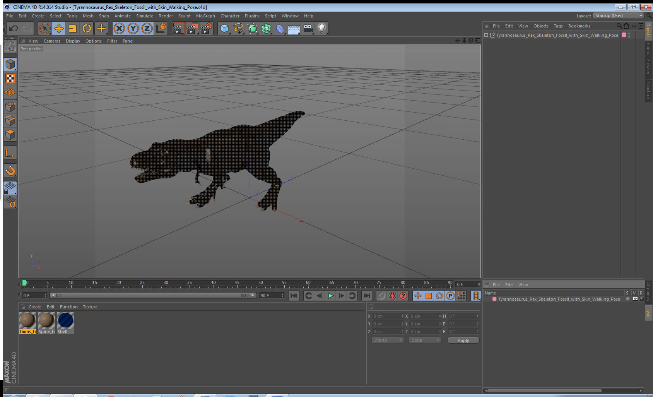Toggle coordinate system icon

(x=161, y=28)
